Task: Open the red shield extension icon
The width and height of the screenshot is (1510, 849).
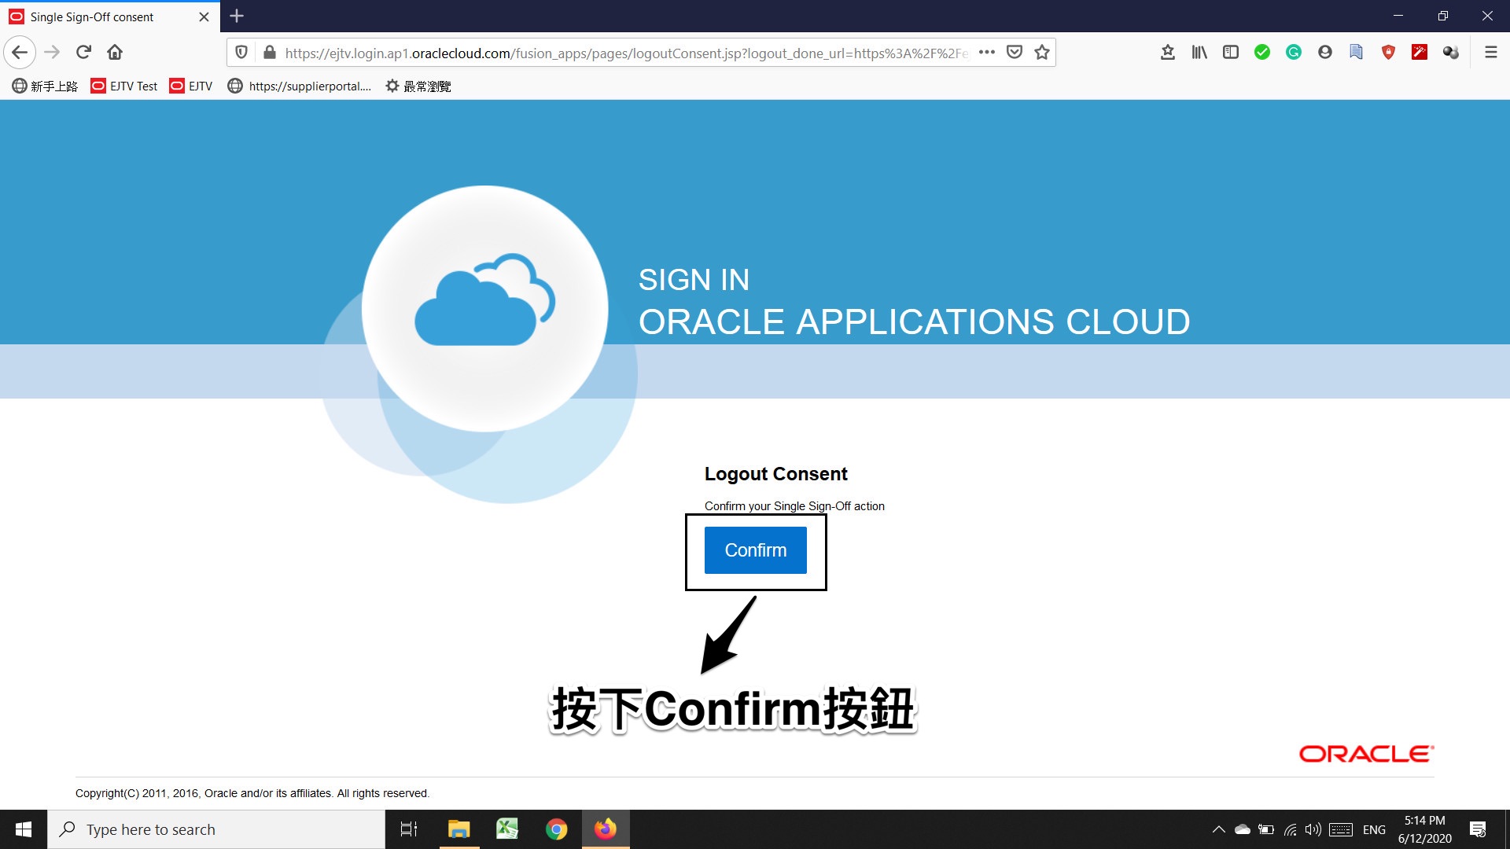Action: click(x=1388, y=53)
